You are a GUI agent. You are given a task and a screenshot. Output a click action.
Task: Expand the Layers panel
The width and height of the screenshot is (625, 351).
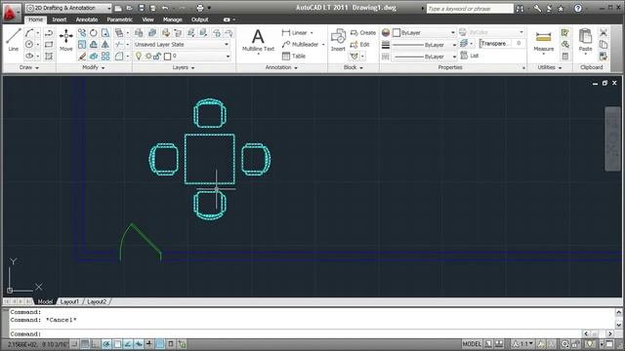tap(184, 67)
